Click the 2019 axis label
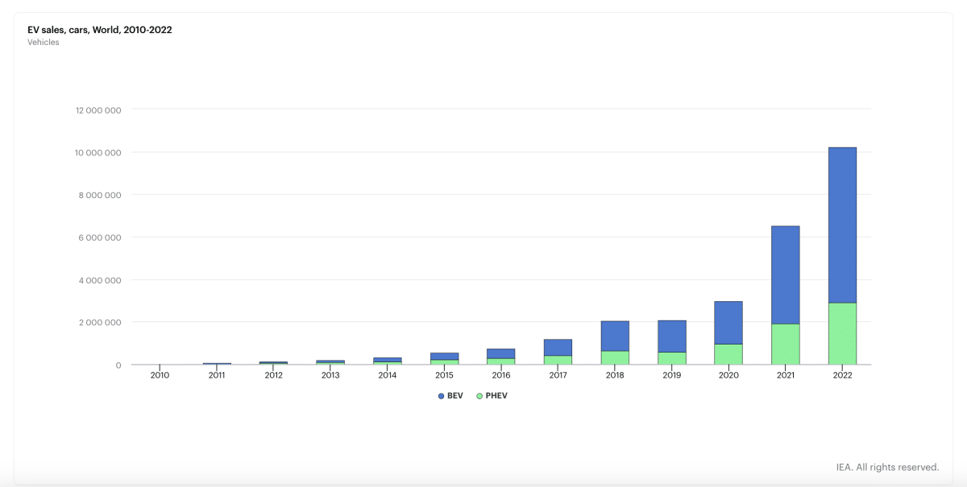 [x=670, y=375]
